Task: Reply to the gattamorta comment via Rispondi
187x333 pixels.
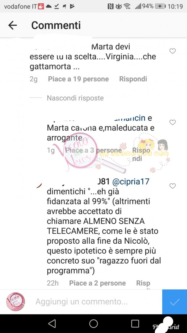Action: (133, 79)
